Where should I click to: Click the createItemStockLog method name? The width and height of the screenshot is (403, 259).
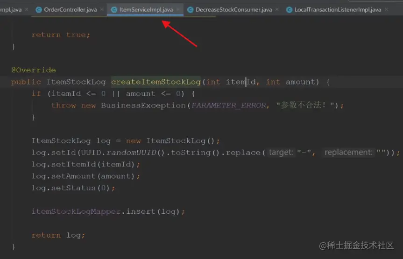pyautogui.click(x=156, y=82)
